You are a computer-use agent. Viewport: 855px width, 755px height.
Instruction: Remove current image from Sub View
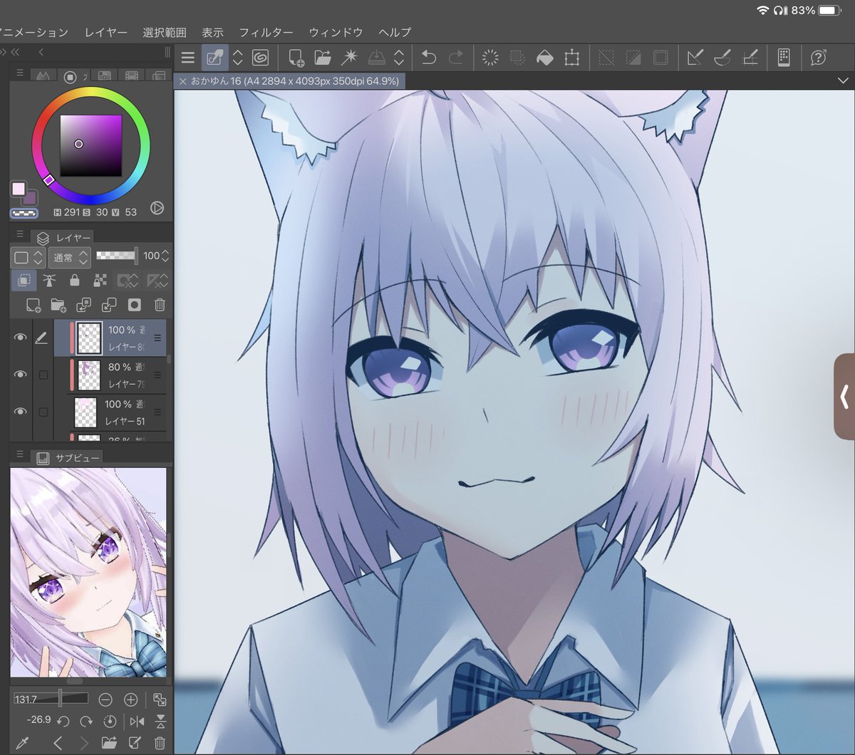click(160, 744)
